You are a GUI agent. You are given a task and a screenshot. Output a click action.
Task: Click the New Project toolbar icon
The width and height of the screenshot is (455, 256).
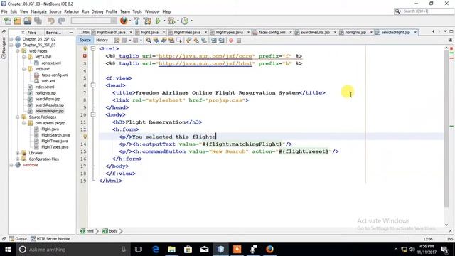click(x=17, y=21)
